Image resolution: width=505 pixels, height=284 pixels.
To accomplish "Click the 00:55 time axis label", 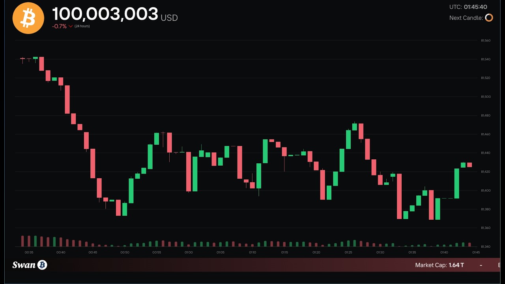I will point(157,252).
